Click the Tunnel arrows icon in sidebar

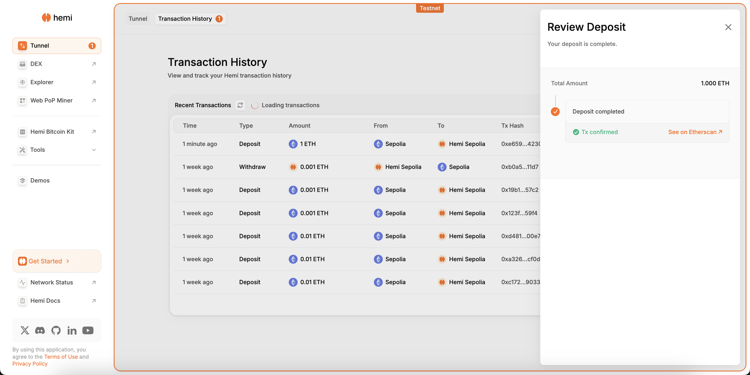pyautogui.click(x=22, y=46)
